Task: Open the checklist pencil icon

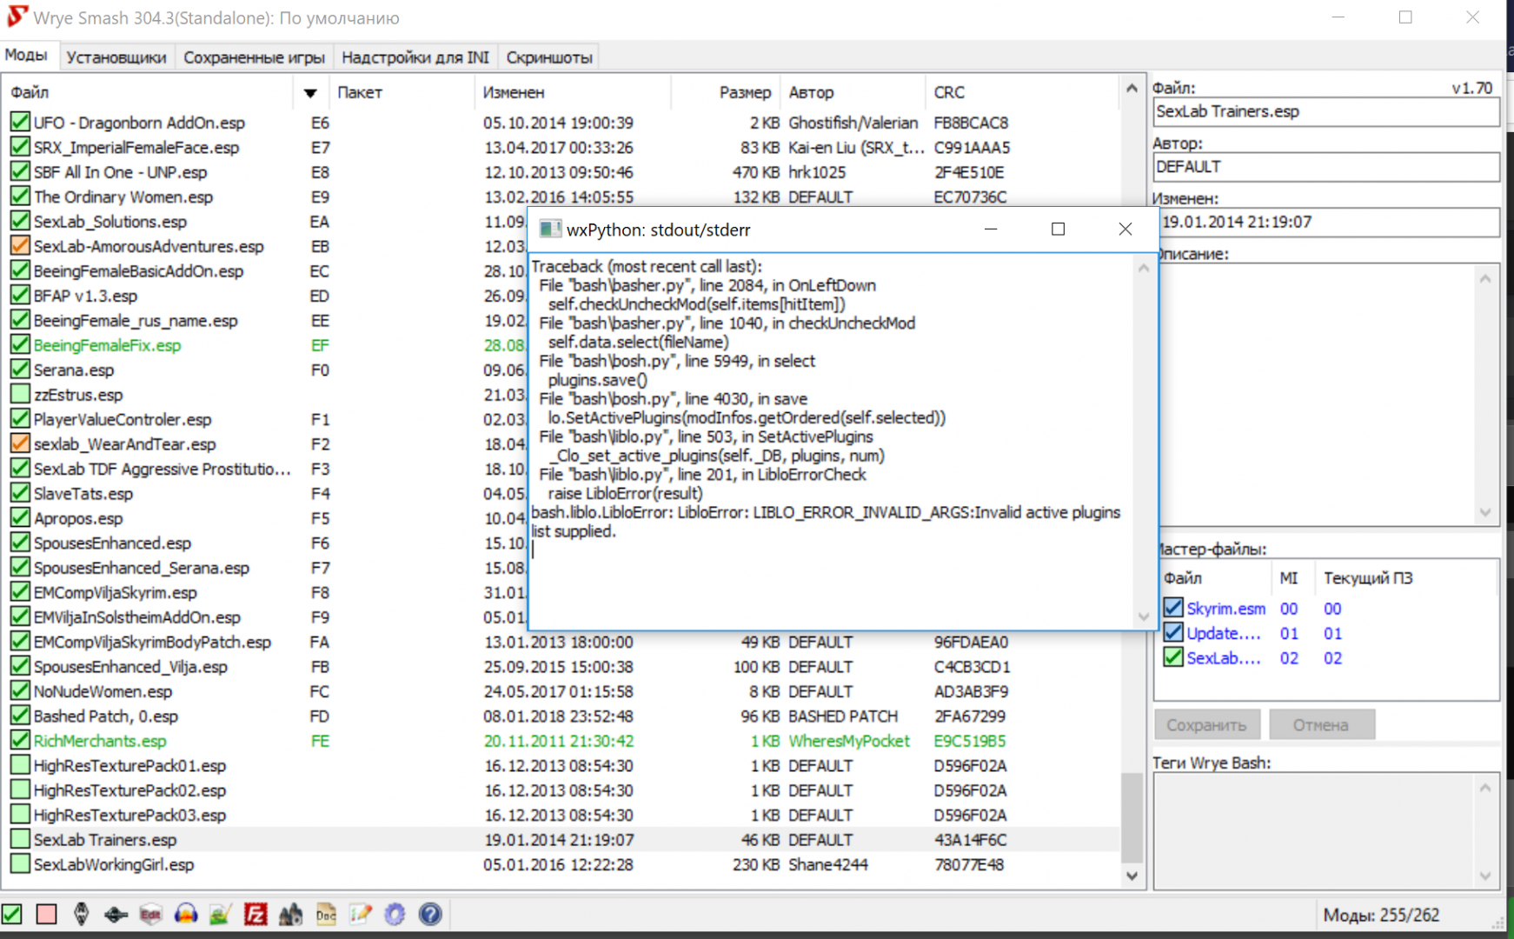Action: click(361, 914)
